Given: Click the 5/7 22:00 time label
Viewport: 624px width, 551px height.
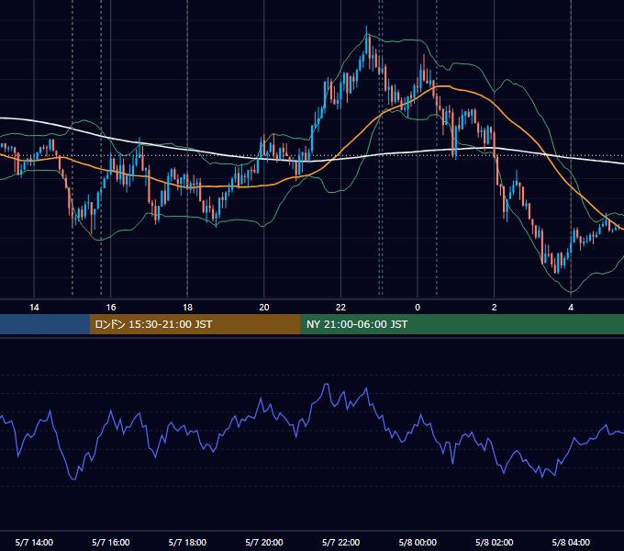Looking at the screenshot, I should (340, 542).
